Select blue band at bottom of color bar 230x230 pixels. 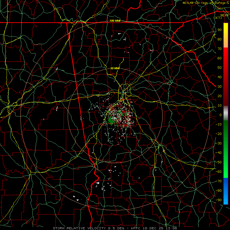[x=226, y=191]
